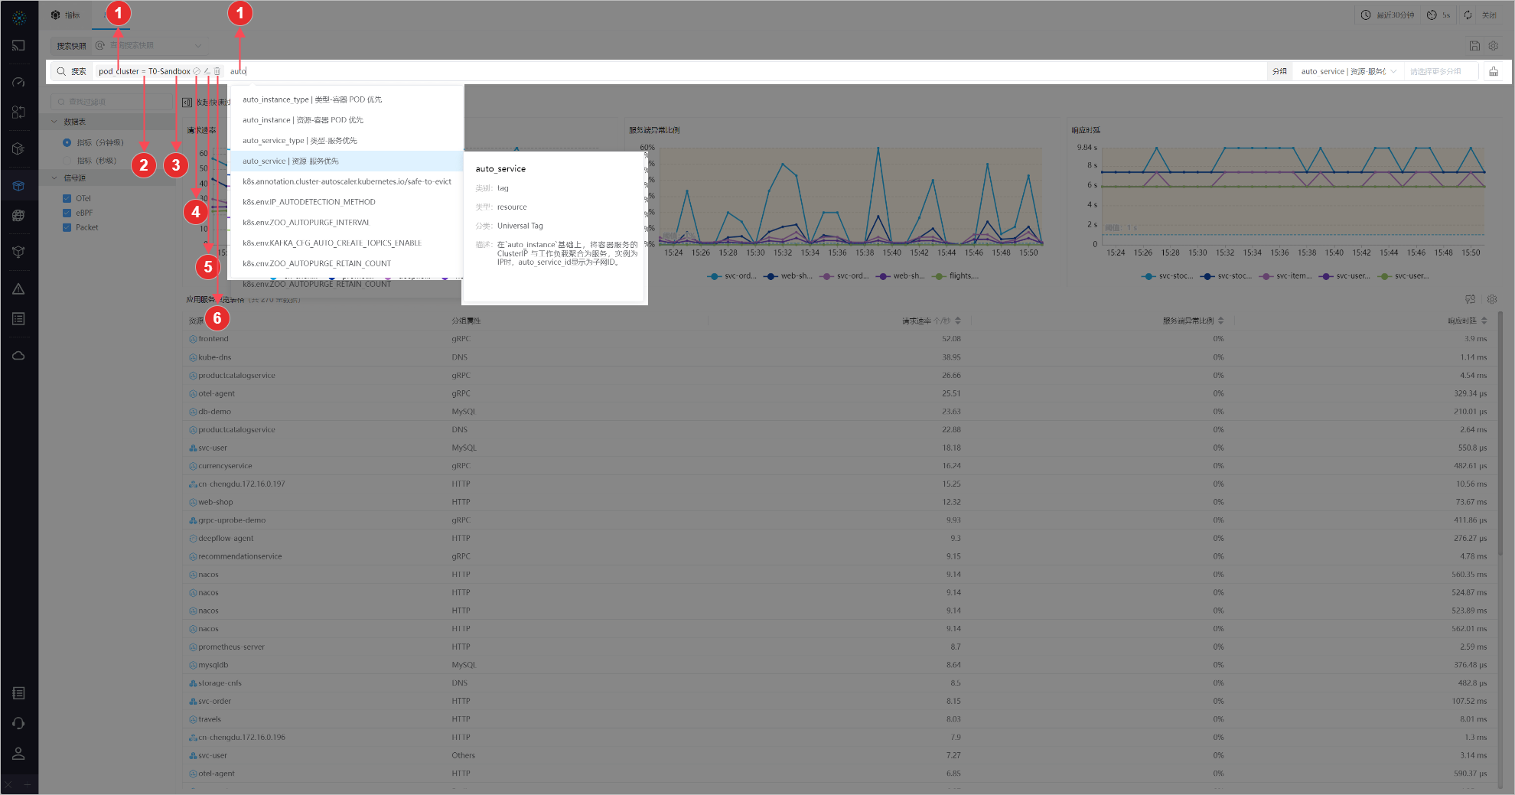
Task: Open the 最近30分钟 time range selector
Action: coord(1387,15)
